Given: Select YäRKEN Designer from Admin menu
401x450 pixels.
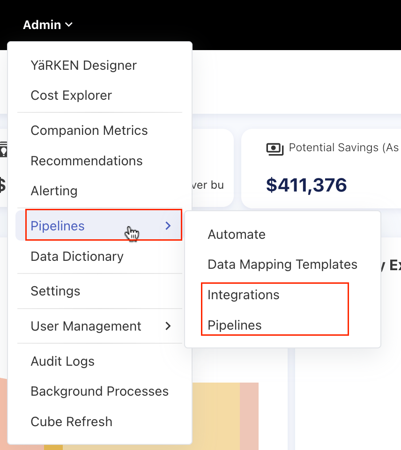Looking at the screenshot, I should tap(83, 65).
